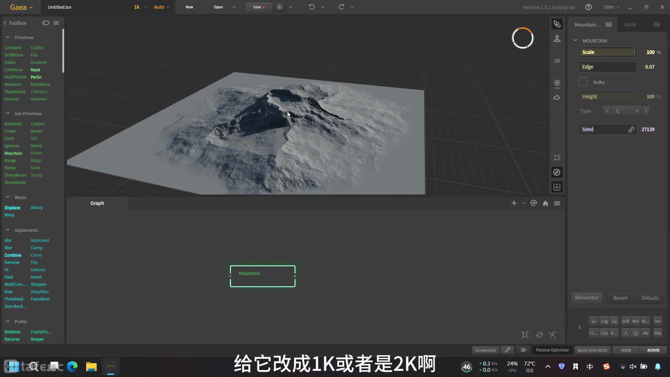The height and width of the screenshot is (377, 670).
Task: Select the Mountain properties tab
Action: 588,24
